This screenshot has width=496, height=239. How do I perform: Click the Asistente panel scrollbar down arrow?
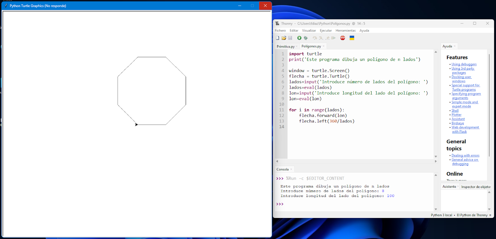(x=489, y=209)
